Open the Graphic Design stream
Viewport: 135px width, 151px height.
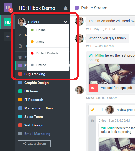point(36,83)
